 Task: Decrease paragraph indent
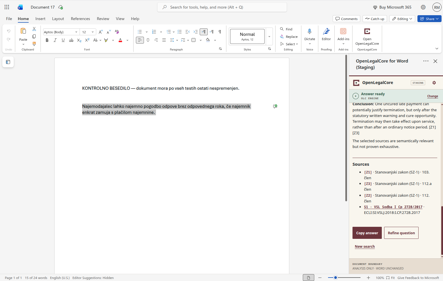tap(188, 32)
